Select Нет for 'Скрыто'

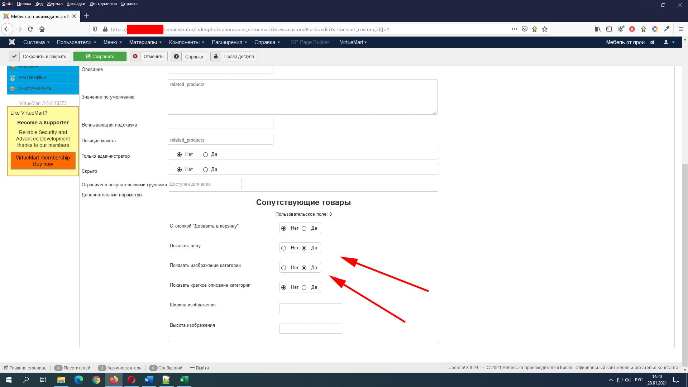pyautogui.click(x=179, y=169)
